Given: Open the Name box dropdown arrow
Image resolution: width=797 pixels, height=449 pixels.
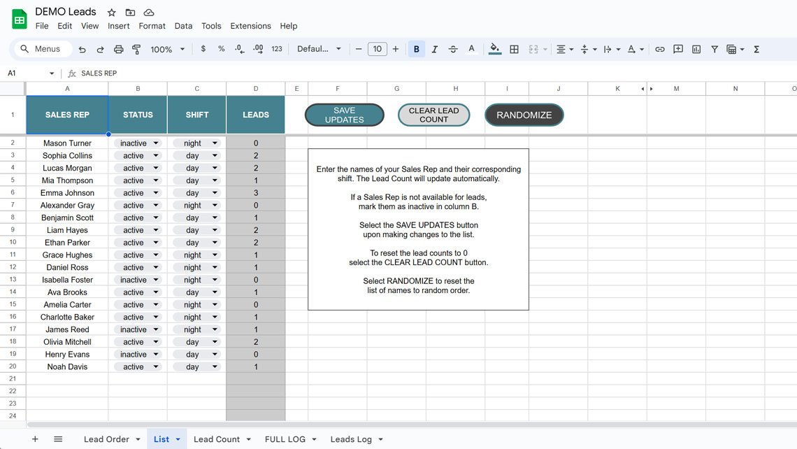Looking at the screenshot, I should [51, 73].
